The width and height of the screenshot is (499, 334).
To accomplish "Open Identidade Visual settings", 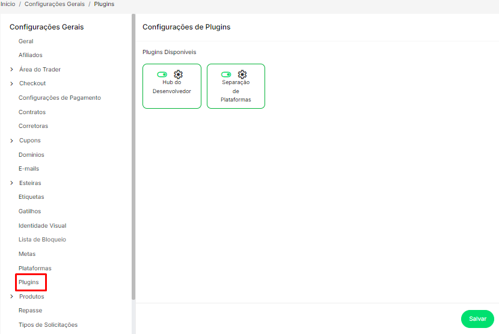I will 42,226.
